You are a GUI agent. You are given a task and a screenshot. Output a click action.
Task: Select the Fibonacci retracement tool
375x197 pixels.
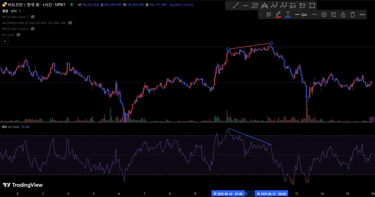[x=255, y=5]
